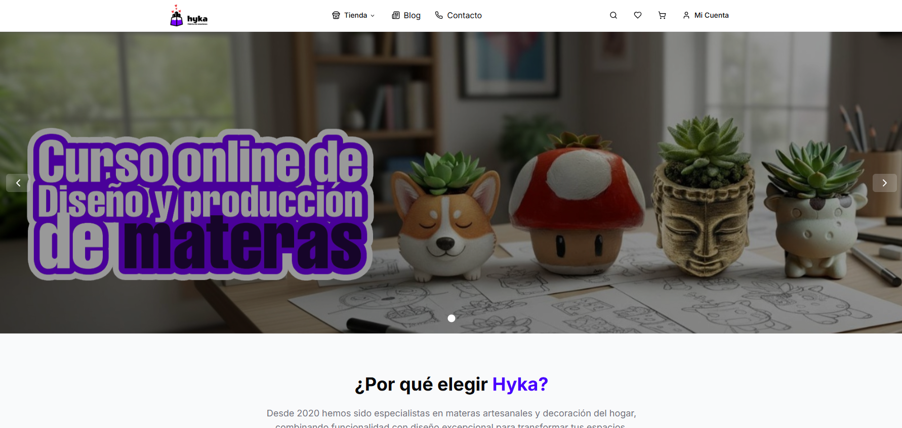
Task: Go to the Blog page
Action: [406, 15]
